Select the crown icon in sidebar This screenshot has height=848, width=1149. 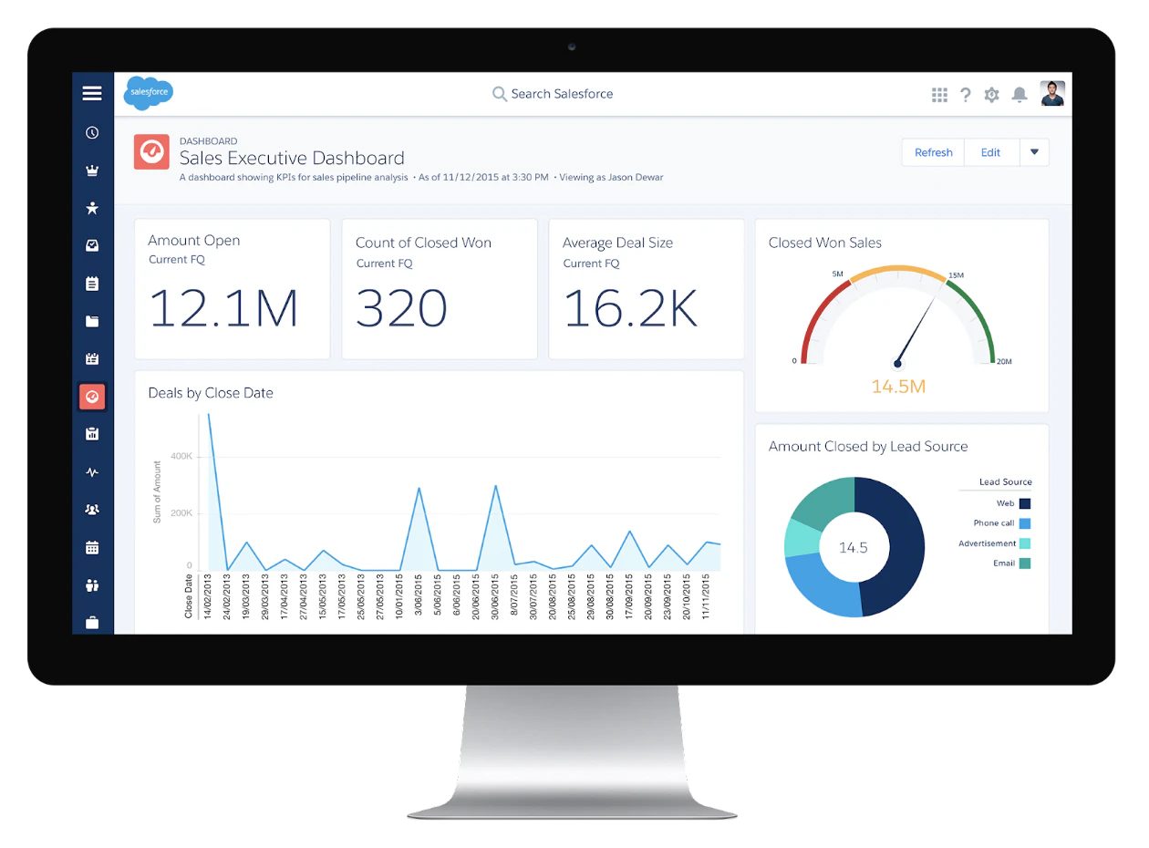tap(92, 171)
